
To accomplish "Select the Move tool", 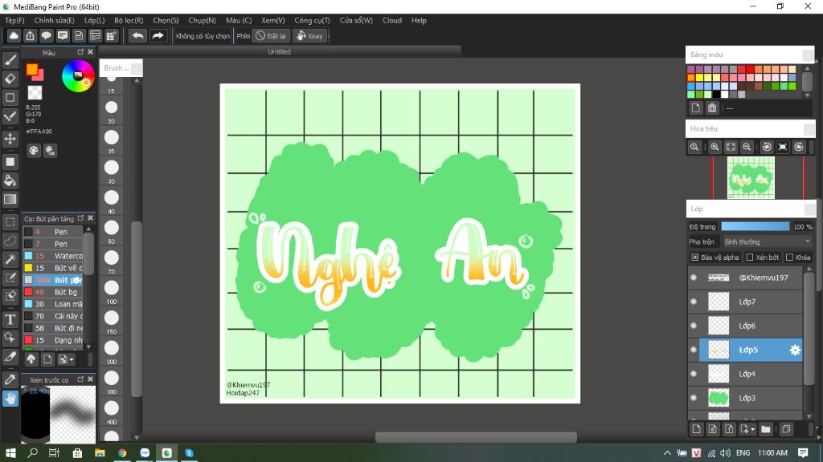I will tap(10, 139).
